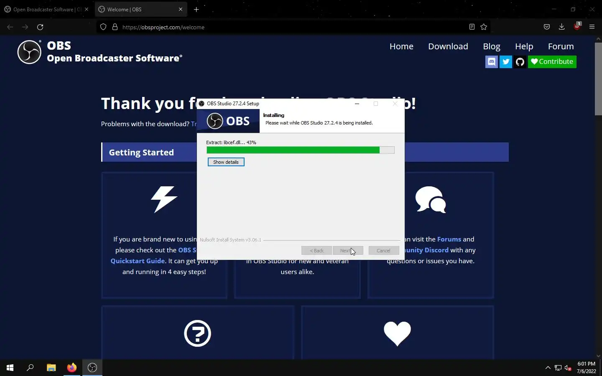The width and height of the screenshot is (602, 376).
Task: Open the Firefox downloads panel
Action: pos(562,27)
